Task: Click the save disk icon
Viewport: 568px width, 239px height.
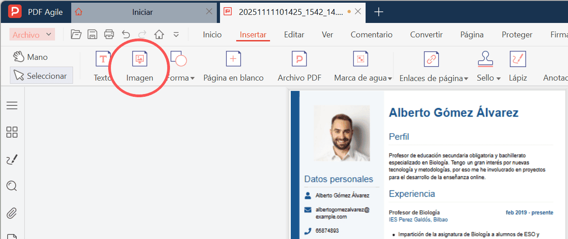Action: pos(92,35)
